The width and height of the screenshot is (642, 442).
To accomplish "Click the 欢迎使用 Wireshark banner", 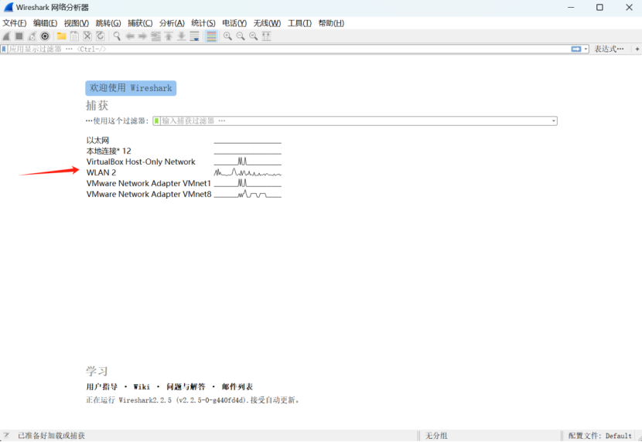I will click(131, 88).
